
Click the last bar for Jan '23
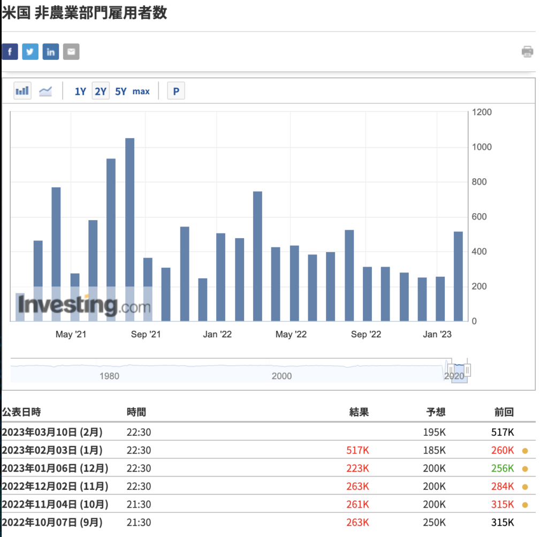458,276
